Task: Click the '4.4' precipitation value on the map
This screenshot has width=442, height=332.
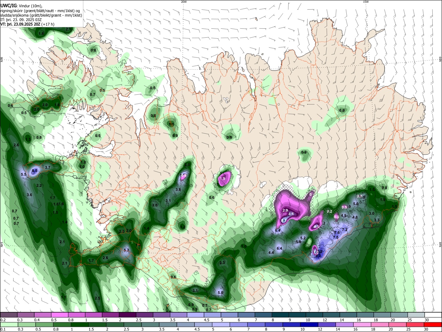Action: pyautogui.click(x=271, y=253)
